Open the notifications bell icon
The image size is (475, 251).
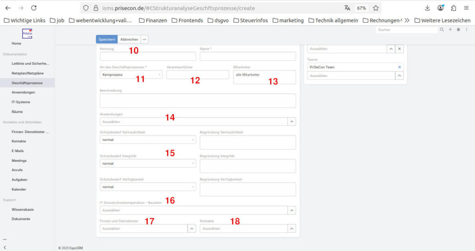(458, 29)
